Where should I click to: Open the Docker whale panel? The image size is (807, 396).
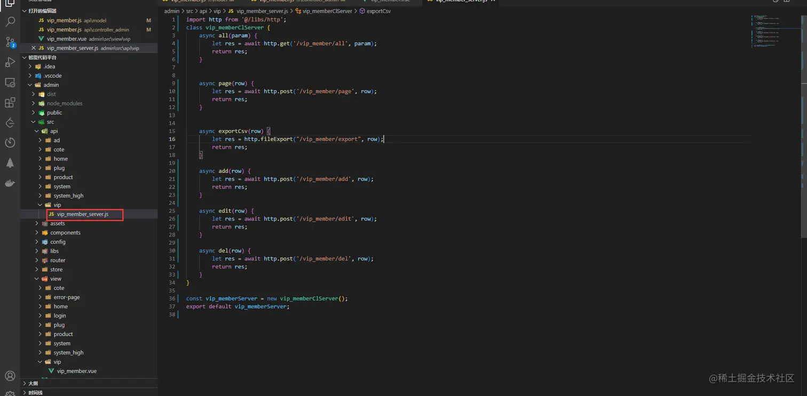pos(10,183)
